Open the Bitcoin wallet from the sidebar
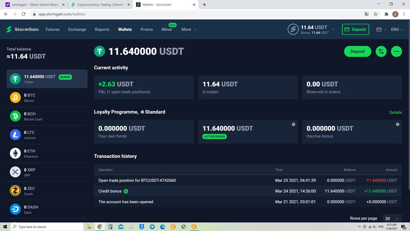This screenshot has height=231, width=410. [15, 97]
